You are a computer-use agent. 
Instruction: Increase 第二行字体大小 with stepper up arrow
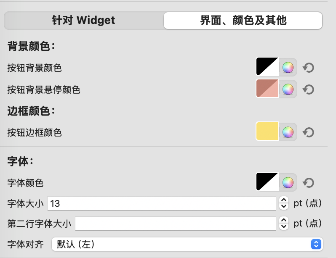tap(284, 220)
